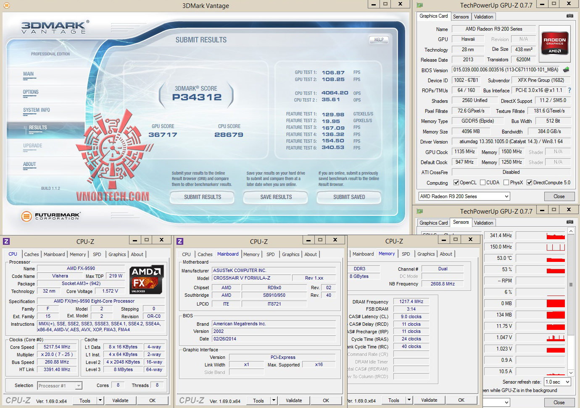Screen dimensions: 580x408
Task: Open About tab in Memory CPU-Z window
Action: click(x=446, y=254)
